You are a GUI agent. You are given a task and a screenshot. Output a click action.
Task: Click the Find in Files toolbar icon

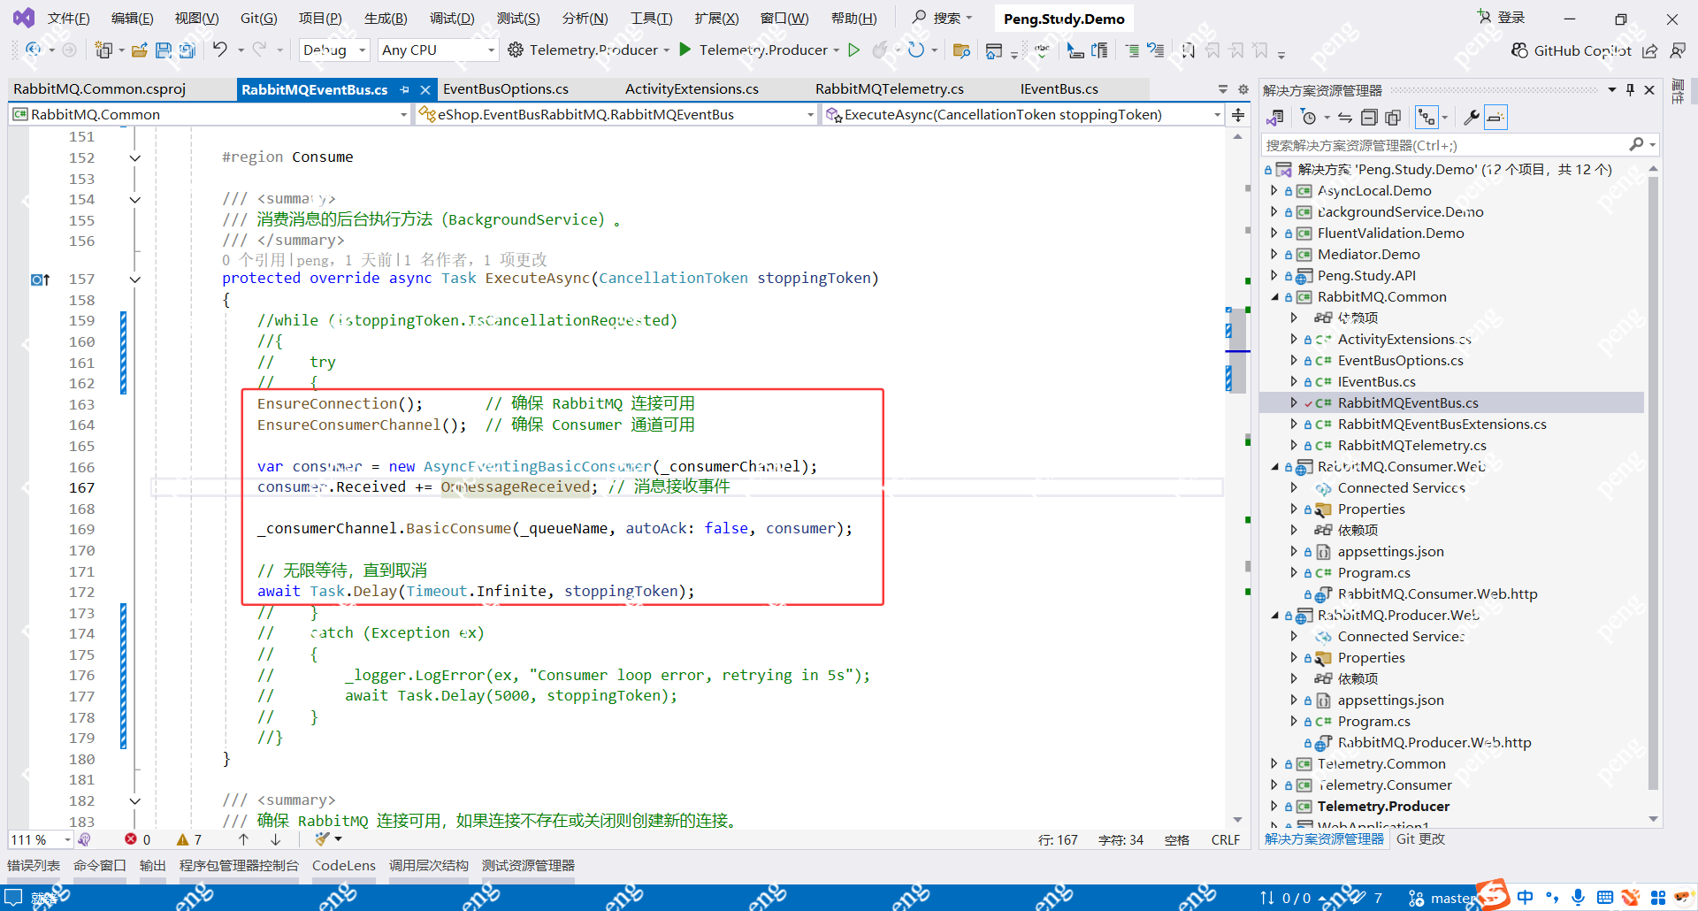(x=961, y=50)
